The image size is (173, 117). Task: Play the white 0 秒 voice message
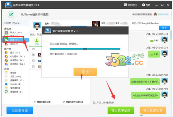(x=154, y=41)
